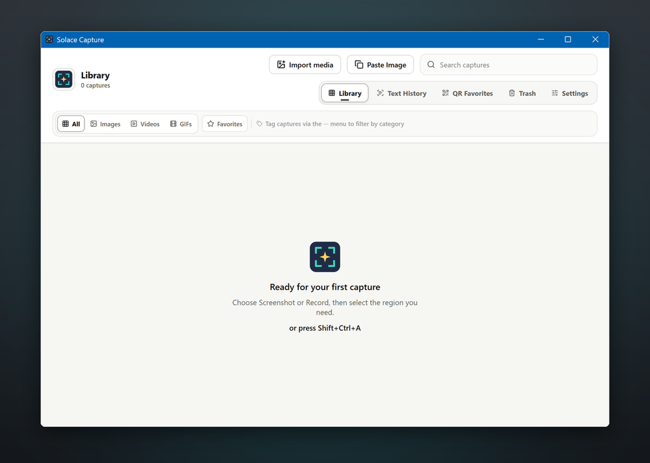Click 'Ready for your first capture' heading
The image size is (650, 463).
pos(325,287)
